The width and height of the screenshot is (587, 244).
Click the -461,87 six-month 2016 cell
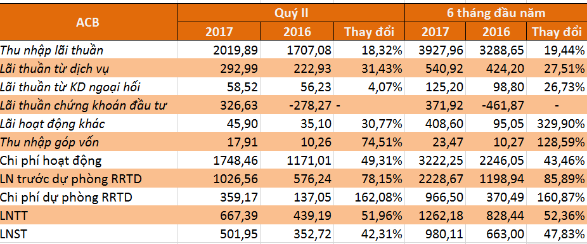click(496, 105)
